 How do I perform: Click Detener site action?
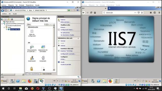point(63,45)
